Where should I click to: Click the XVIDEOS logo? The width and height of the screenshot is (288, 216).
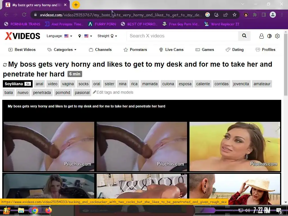click(x=22, y=36)
